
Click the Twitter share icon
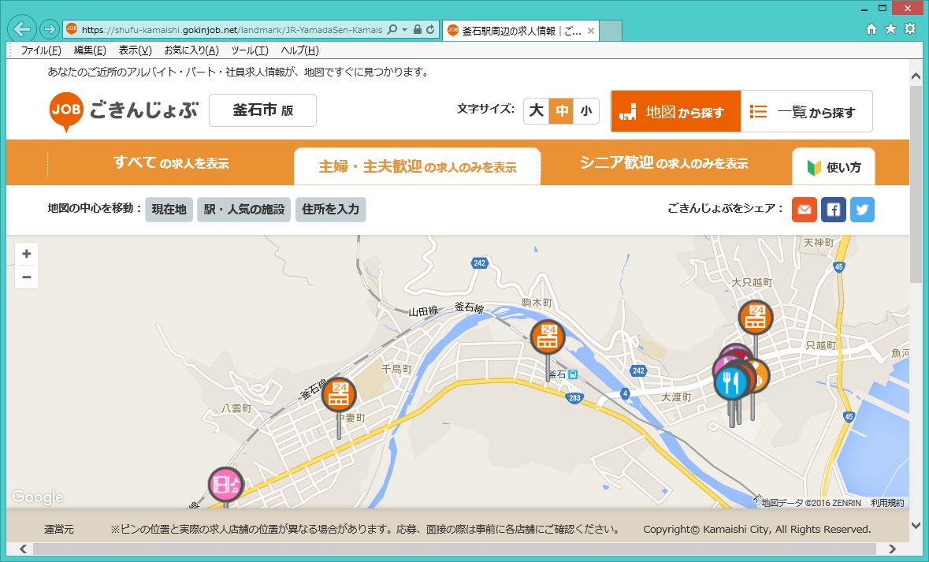[862, 210]
